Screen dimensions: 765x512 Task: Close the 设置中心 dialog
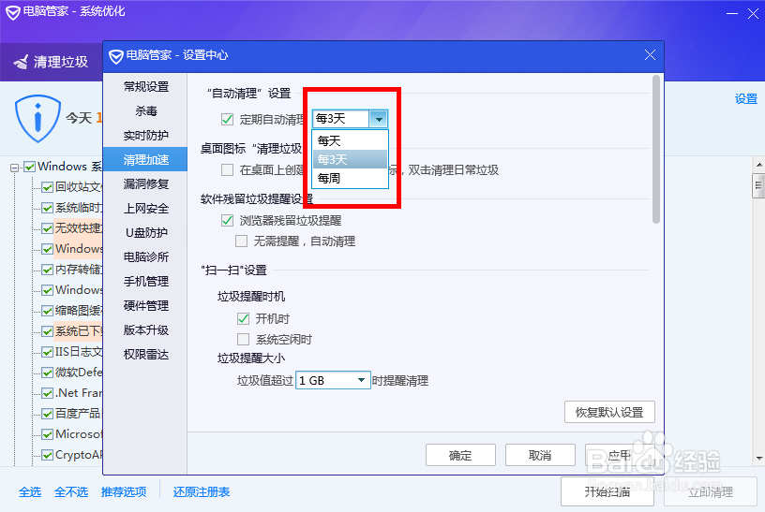click(650, 55)
